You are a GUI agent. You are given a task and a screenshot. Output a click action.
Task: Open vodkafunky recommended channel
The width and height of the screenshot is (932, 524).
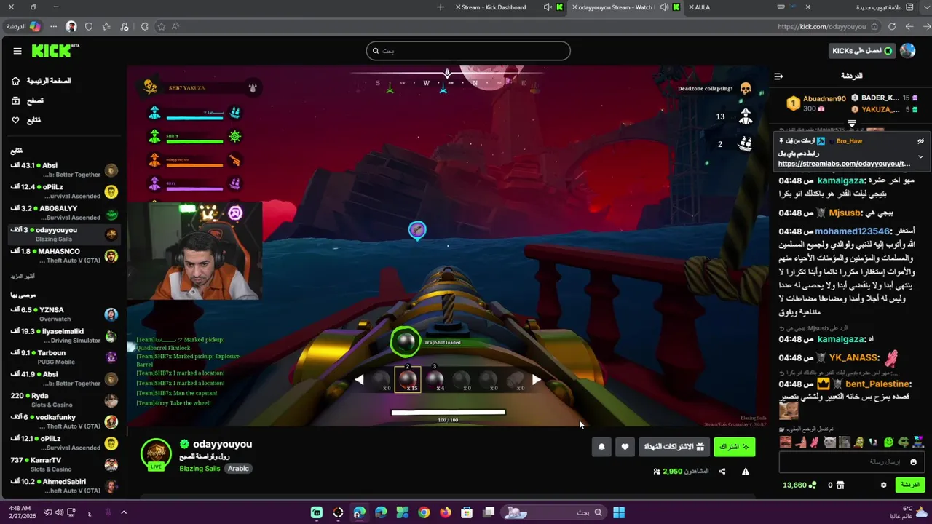tap(64, 421)
